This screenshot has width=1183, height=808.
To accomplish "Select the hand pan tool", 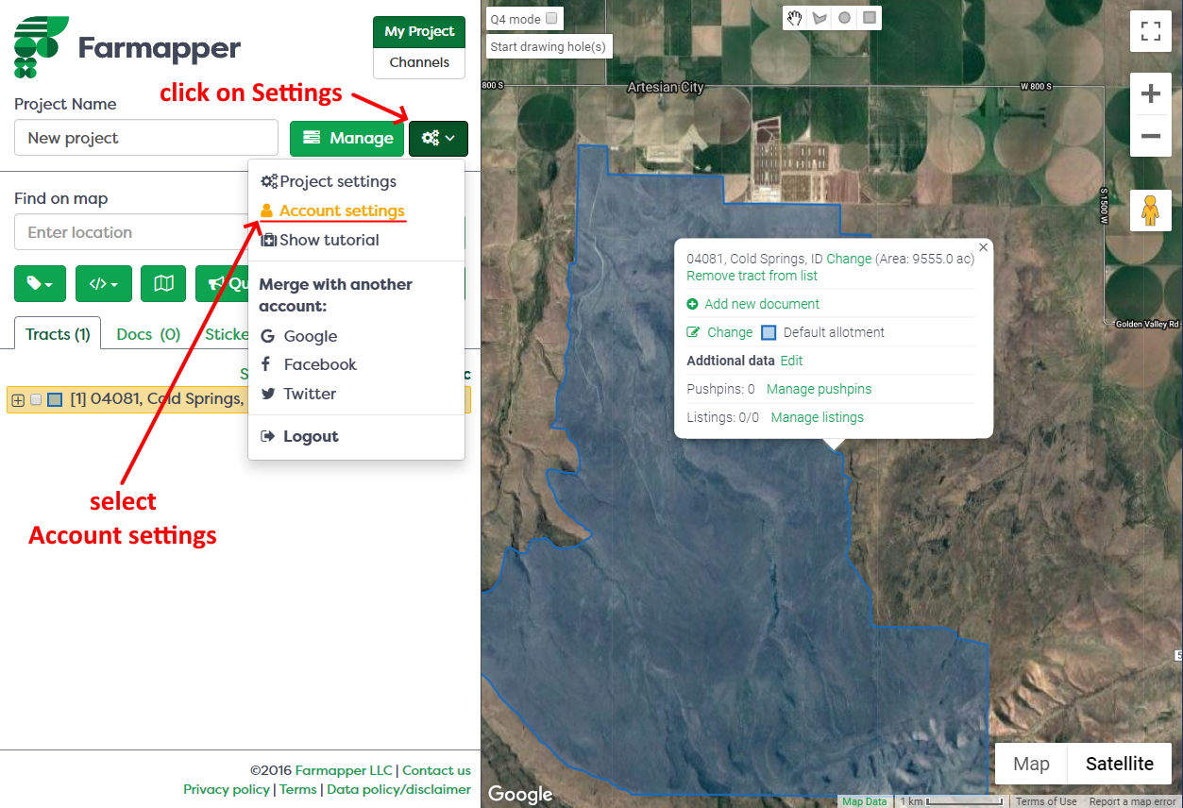I will 795,18.
